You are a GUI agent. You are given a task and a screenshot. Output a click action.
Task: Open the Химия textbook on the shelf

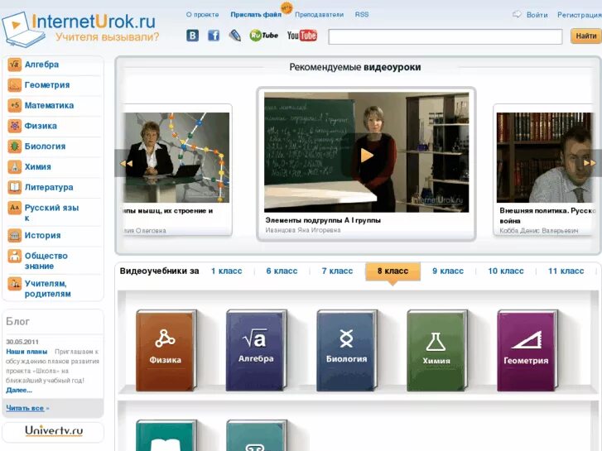click(x=437, y=351)
